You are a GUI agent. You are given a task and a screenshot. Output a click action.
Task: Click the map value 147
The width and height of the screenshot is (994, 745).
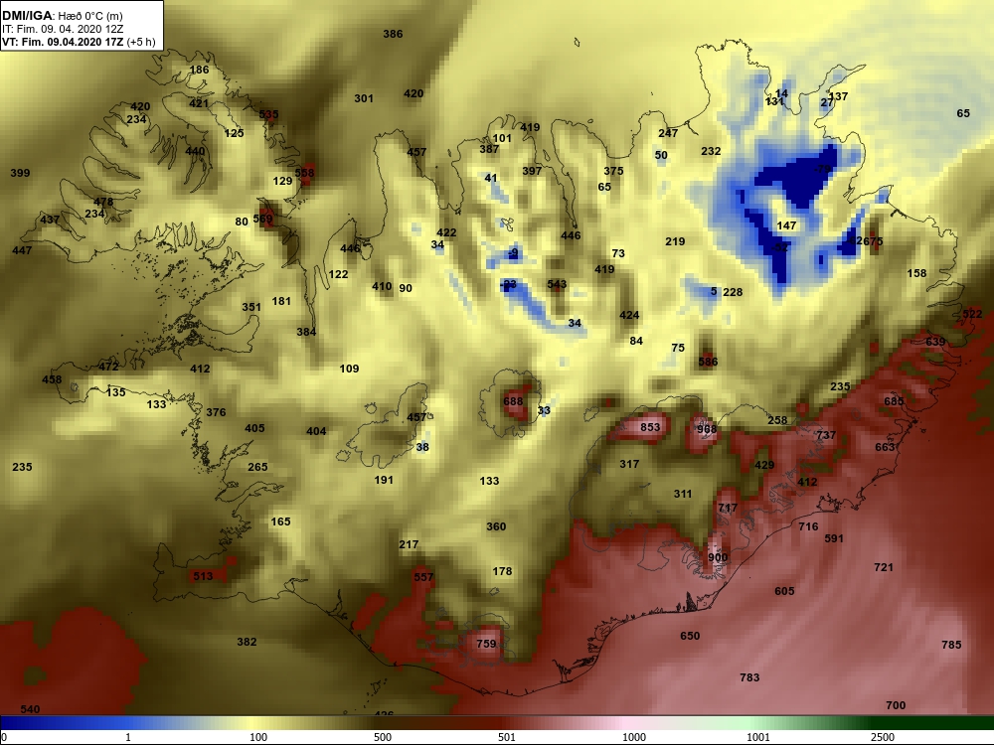[x=786, y=224]
